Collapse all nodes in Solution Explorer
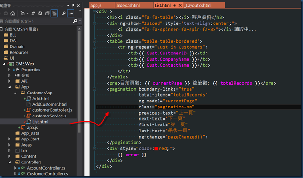Image resolution: width=303 pixels, height=178 pixels. 48,13
